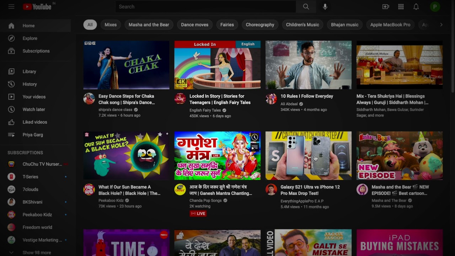Screen dimensions: 455x256
Task: Click the Library icon
Action: click(x=11, y=71)
